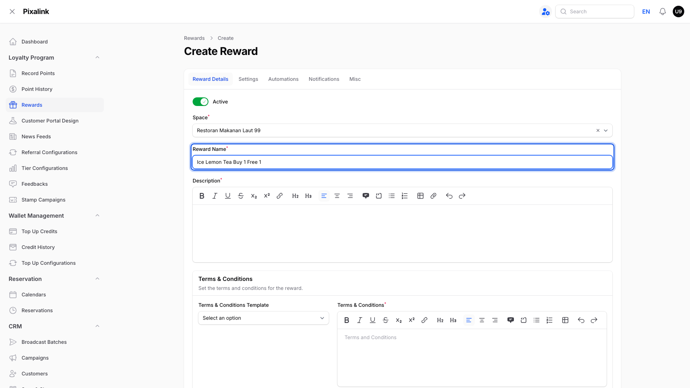Insert bullet list in Description toolbar
Screen dimensions: 690x388
point(392,196)
